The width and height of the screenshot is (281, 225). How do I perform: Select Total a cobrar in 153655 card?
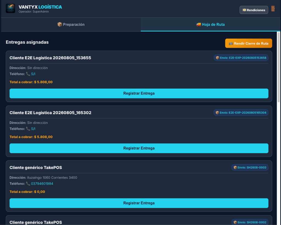tap(31, 82)
